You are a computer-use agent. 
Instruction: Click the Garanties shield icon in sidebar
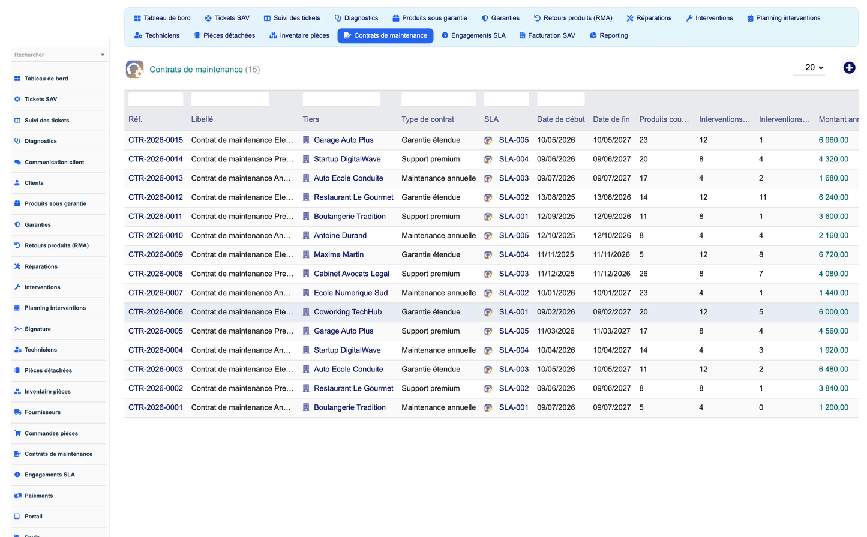(x=17, y=224)
